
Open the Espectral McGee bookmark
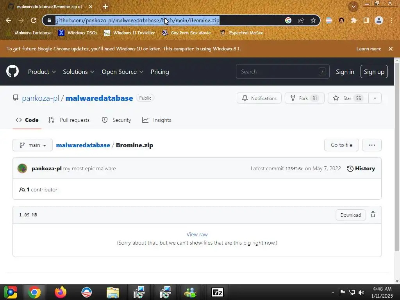click(x=241, y=33)
